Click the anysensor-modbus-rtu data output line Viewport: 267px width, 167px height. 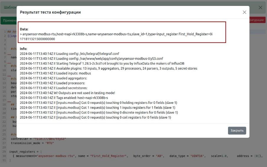click(x=116, y=34)
